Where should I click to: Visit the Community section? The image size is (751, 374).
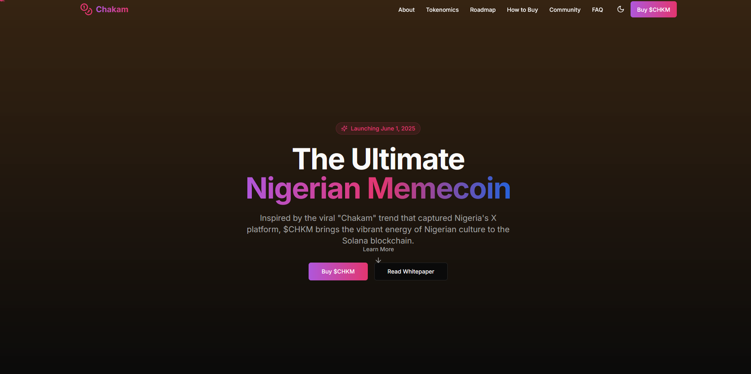click(565, 10)
